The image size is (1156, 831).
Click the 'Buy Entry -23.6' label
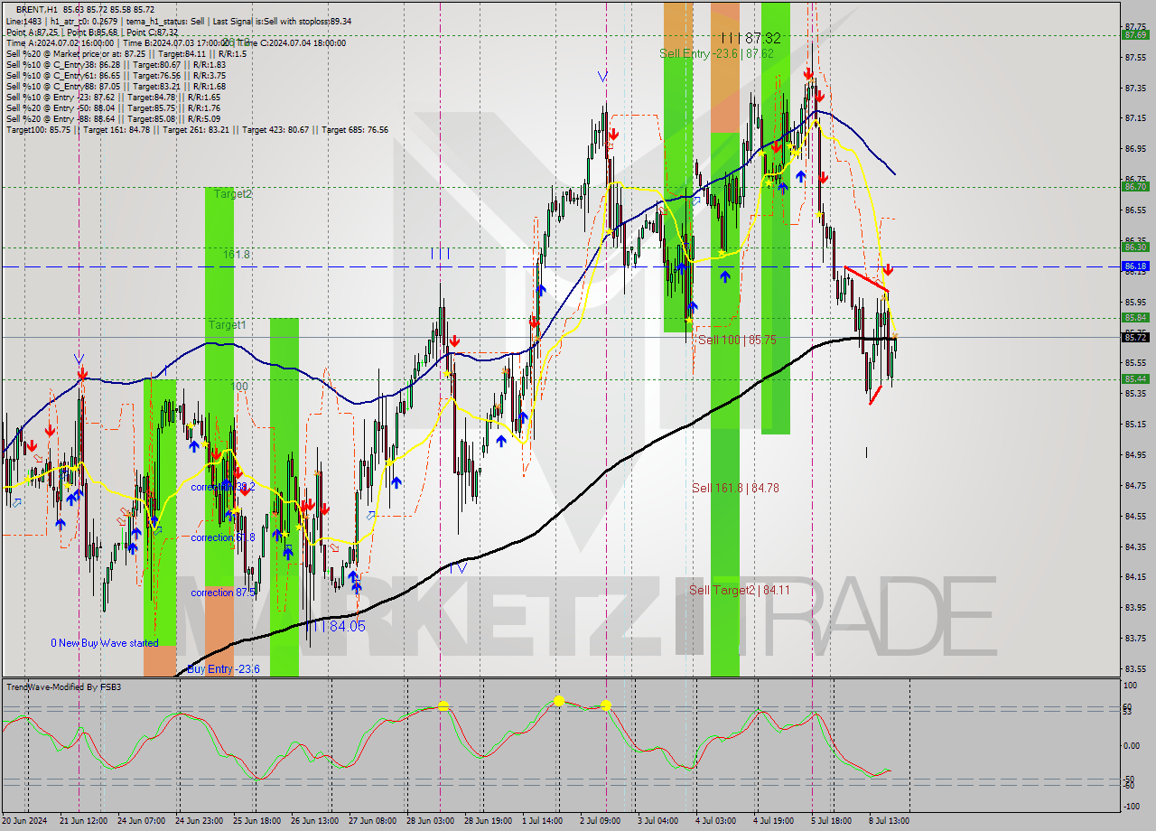224,669
